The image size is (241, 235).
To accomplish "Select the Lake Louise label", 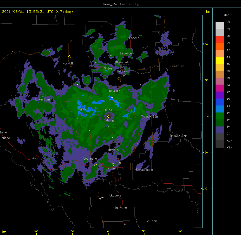I will pos(5,135).
